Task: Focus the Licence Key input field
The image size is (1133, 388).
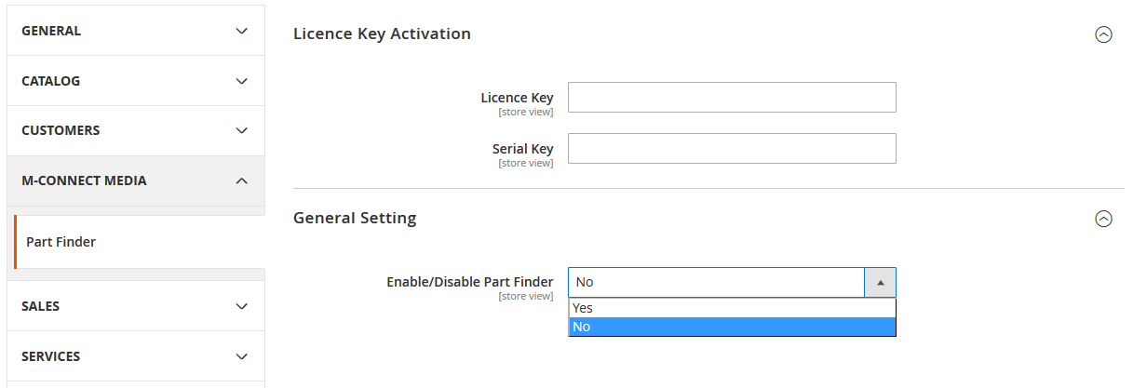Action: [732, 97]
